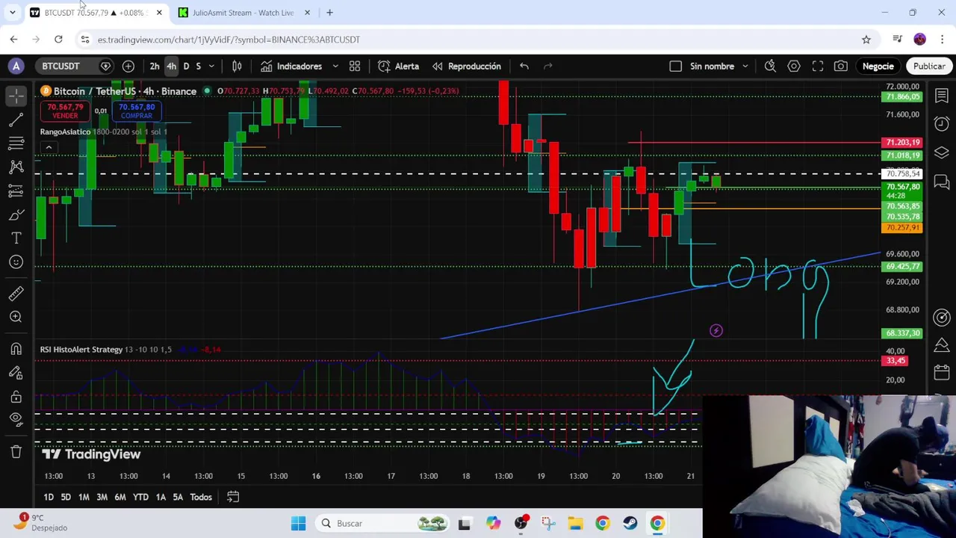Open the candlestick chart type selector
The image size is (956, 538).
(x=237, y=66)
